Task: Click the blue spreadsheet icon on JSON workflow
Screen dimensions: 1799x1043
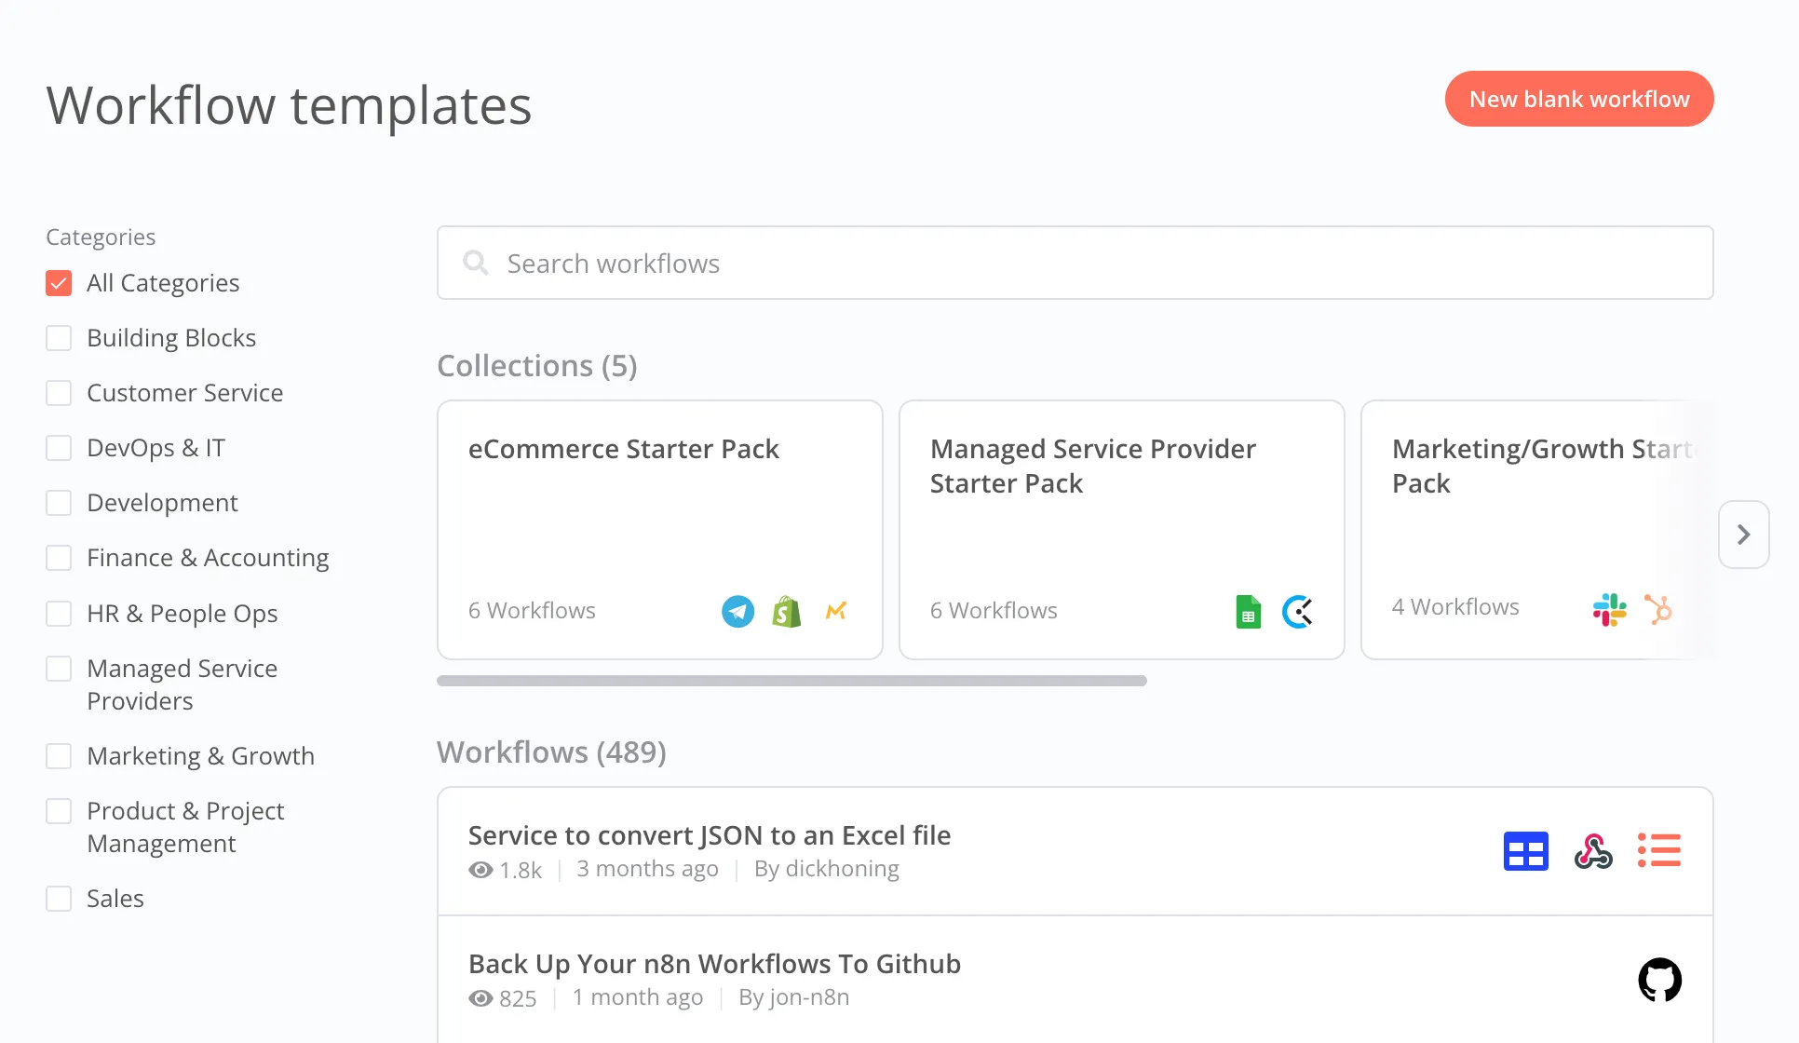Action: click(x=1525, y=851)
